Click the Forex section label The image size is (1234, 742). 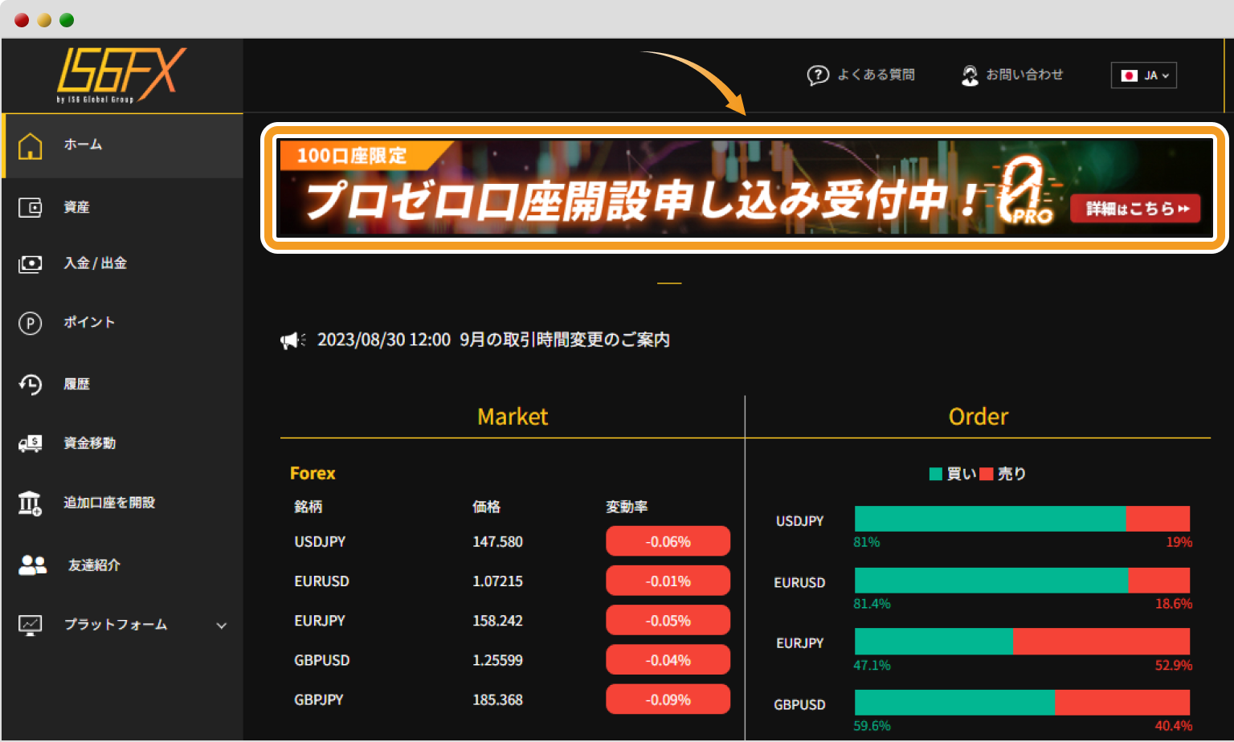click(313, 474)
